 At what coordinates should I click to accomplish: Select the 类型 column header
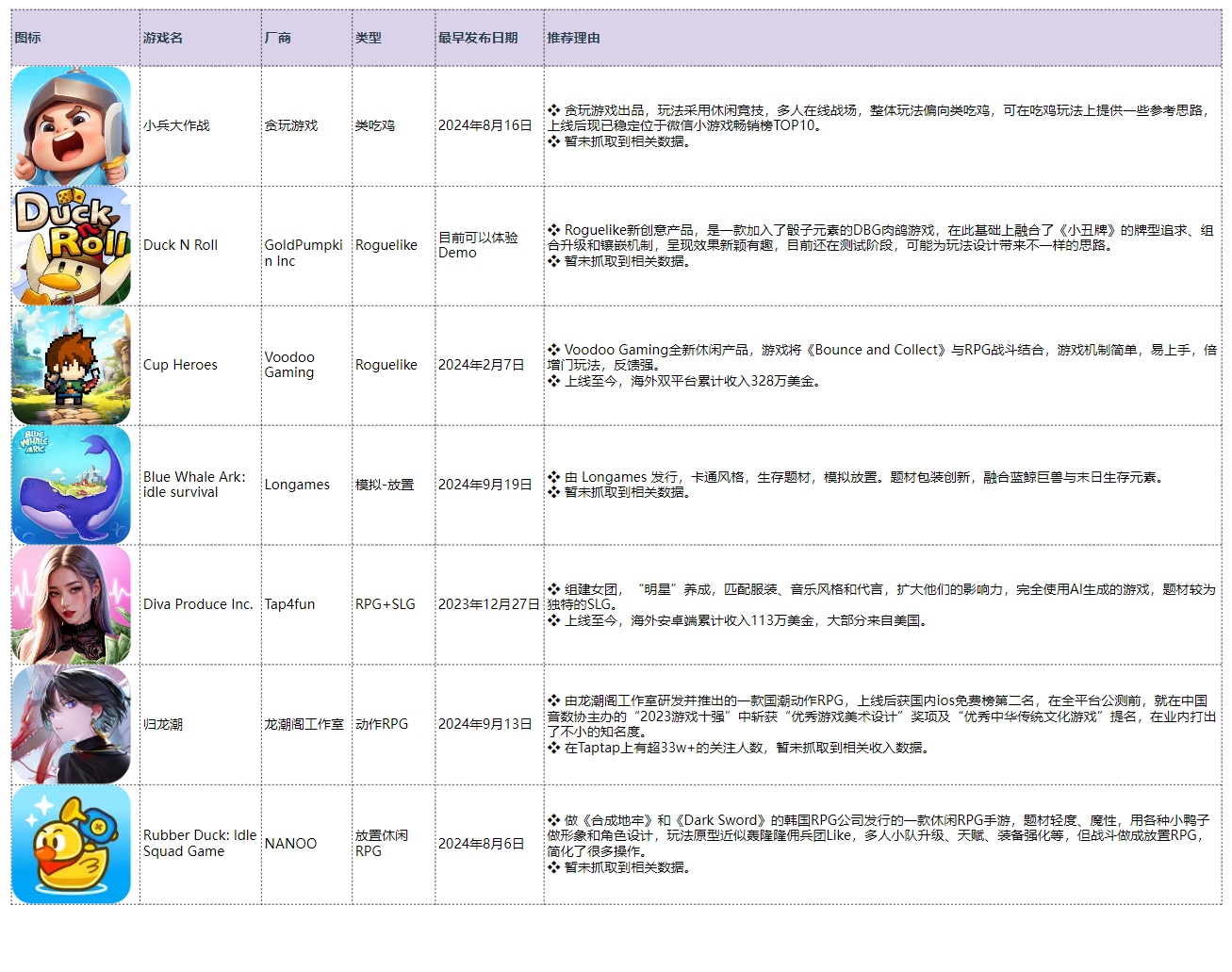pyautogui.click(x=369, y=38)
